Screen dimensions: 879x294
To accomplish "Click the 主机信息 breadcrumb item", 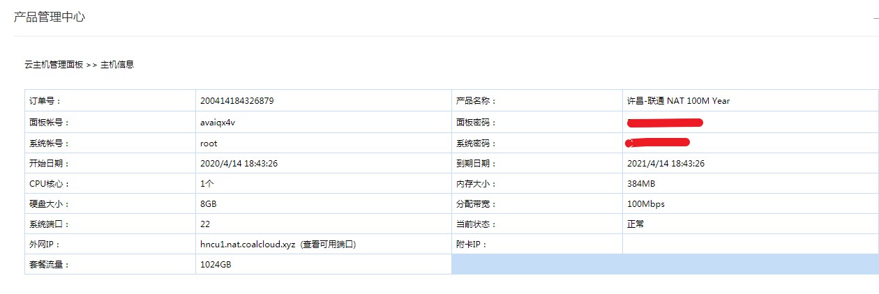I will pos(117,65).
